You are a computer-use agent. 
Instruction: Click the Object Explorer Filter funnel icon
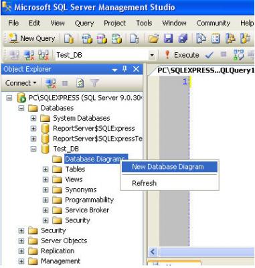tap(94, 83)
